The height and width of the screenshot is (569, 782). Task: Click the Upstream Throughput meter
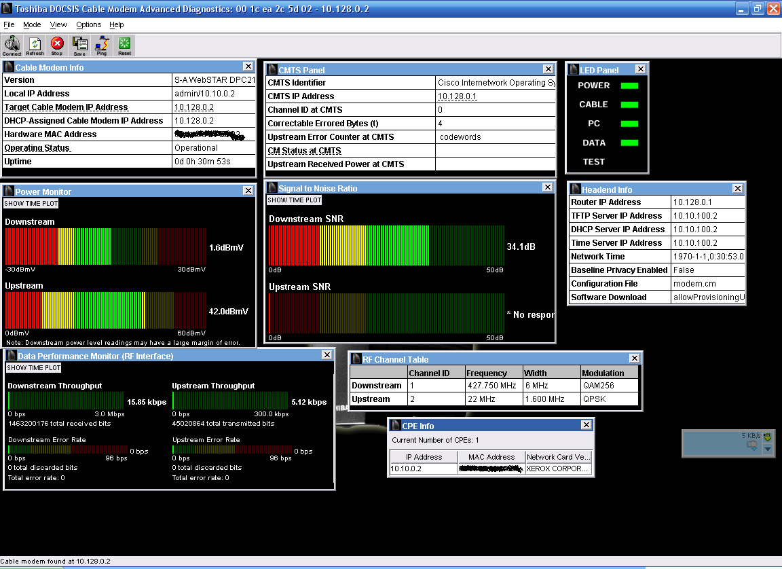[x=230, y=401]
